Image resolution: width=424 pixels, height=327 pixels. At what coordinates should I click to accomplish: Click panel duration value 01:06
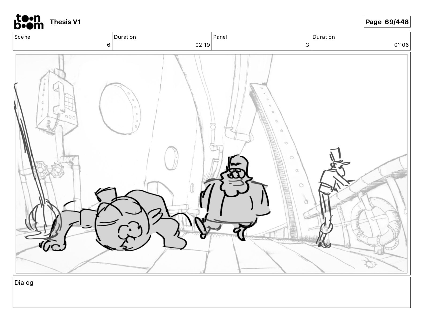[x=402, y=45]
